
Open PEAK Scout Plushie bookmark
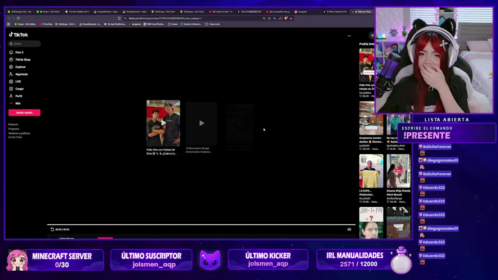click(154, 24)
